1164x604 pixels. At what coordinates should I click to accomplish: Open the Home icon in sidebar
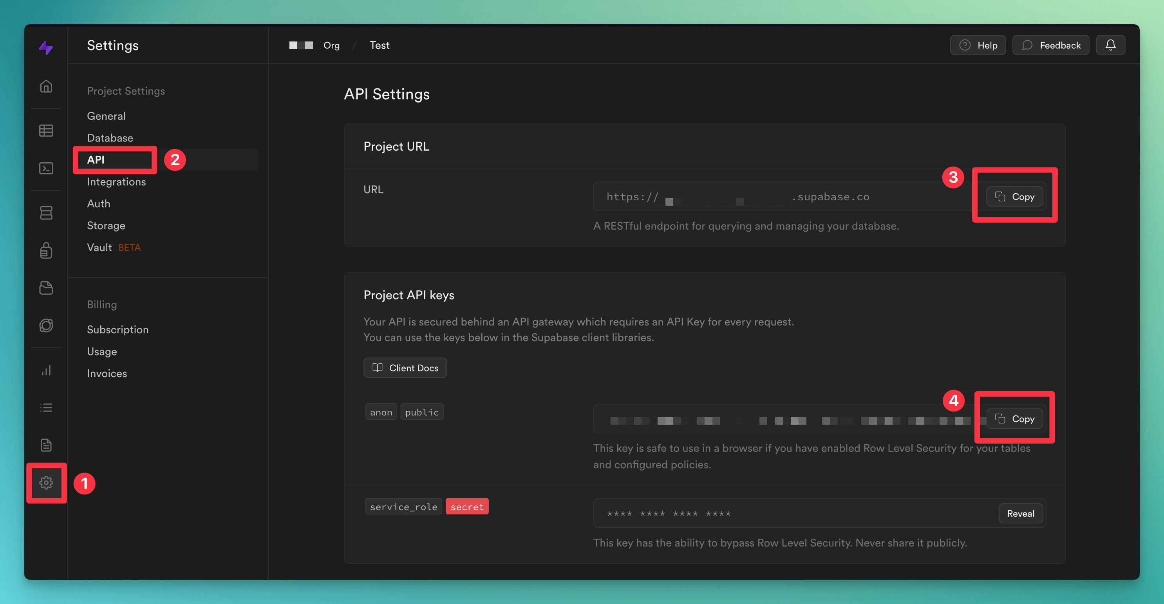click(46, 86)
